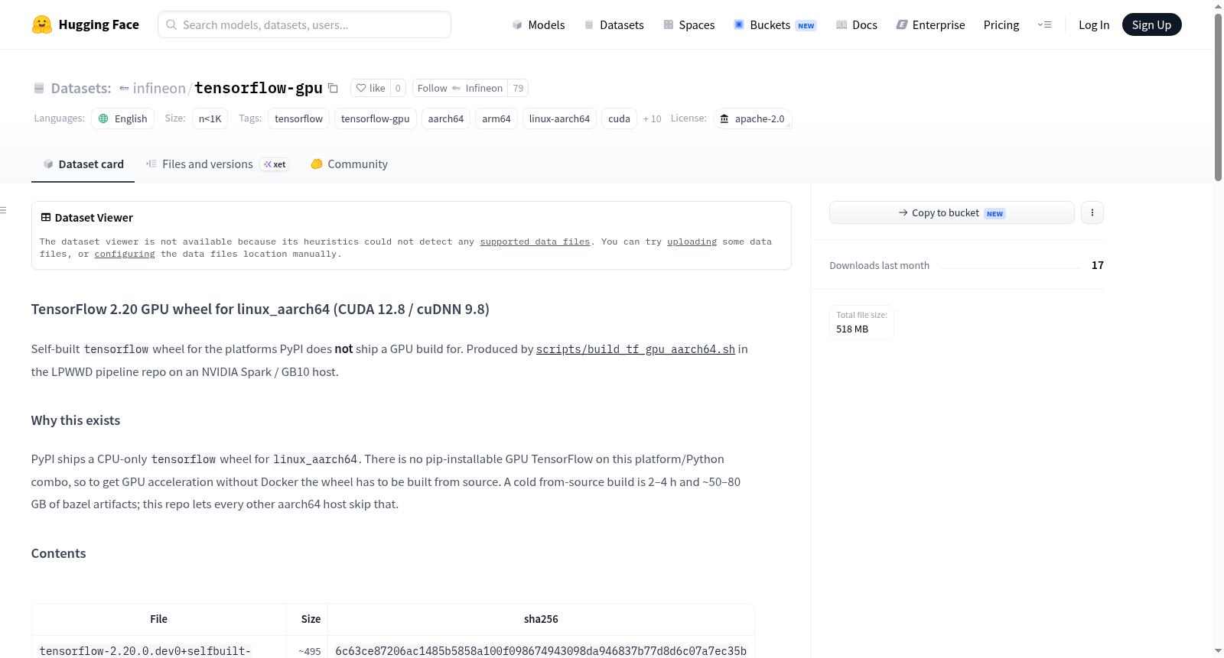Image resolution: width=1224 pixels, height=658 pixels.
Task: Click the English language tag
Action: [x=123, y=118]
